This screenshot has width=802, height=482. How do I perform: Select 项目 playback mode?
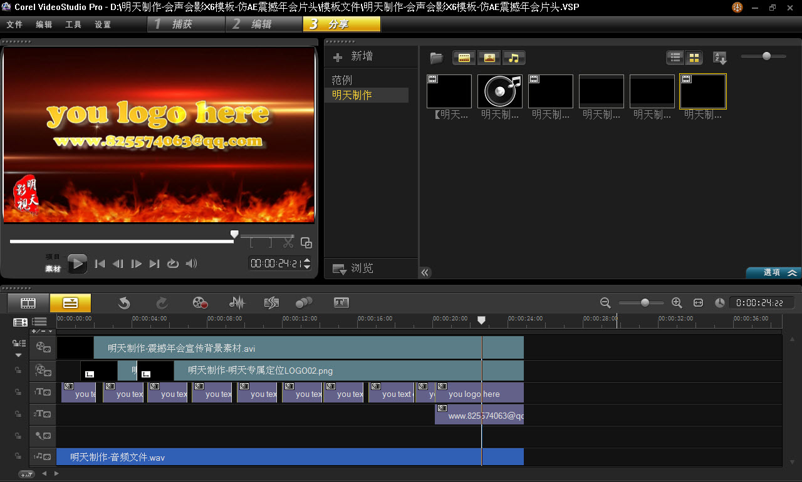(53, 256)
